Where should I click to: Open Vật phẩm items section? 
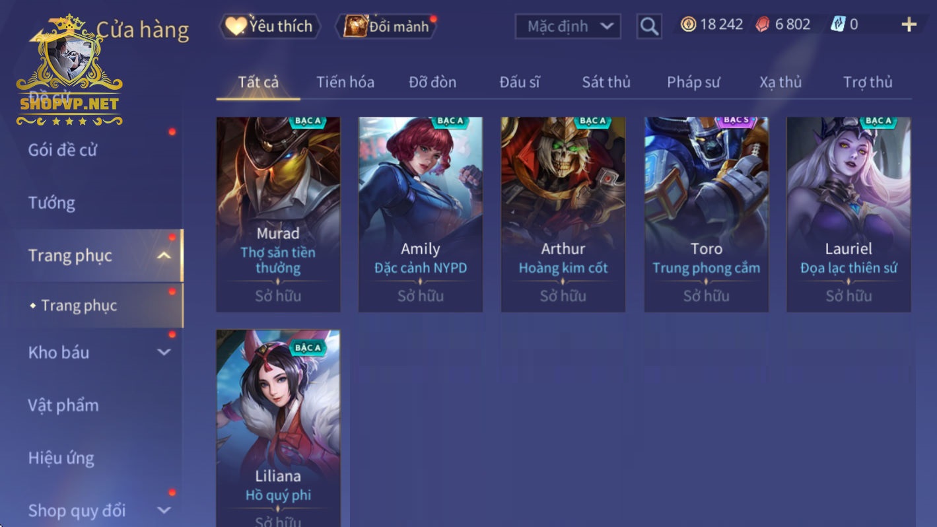[63, 405]
